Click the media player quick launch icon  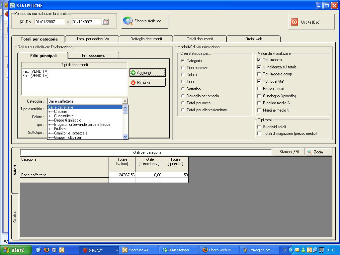[x=54, y=250]
